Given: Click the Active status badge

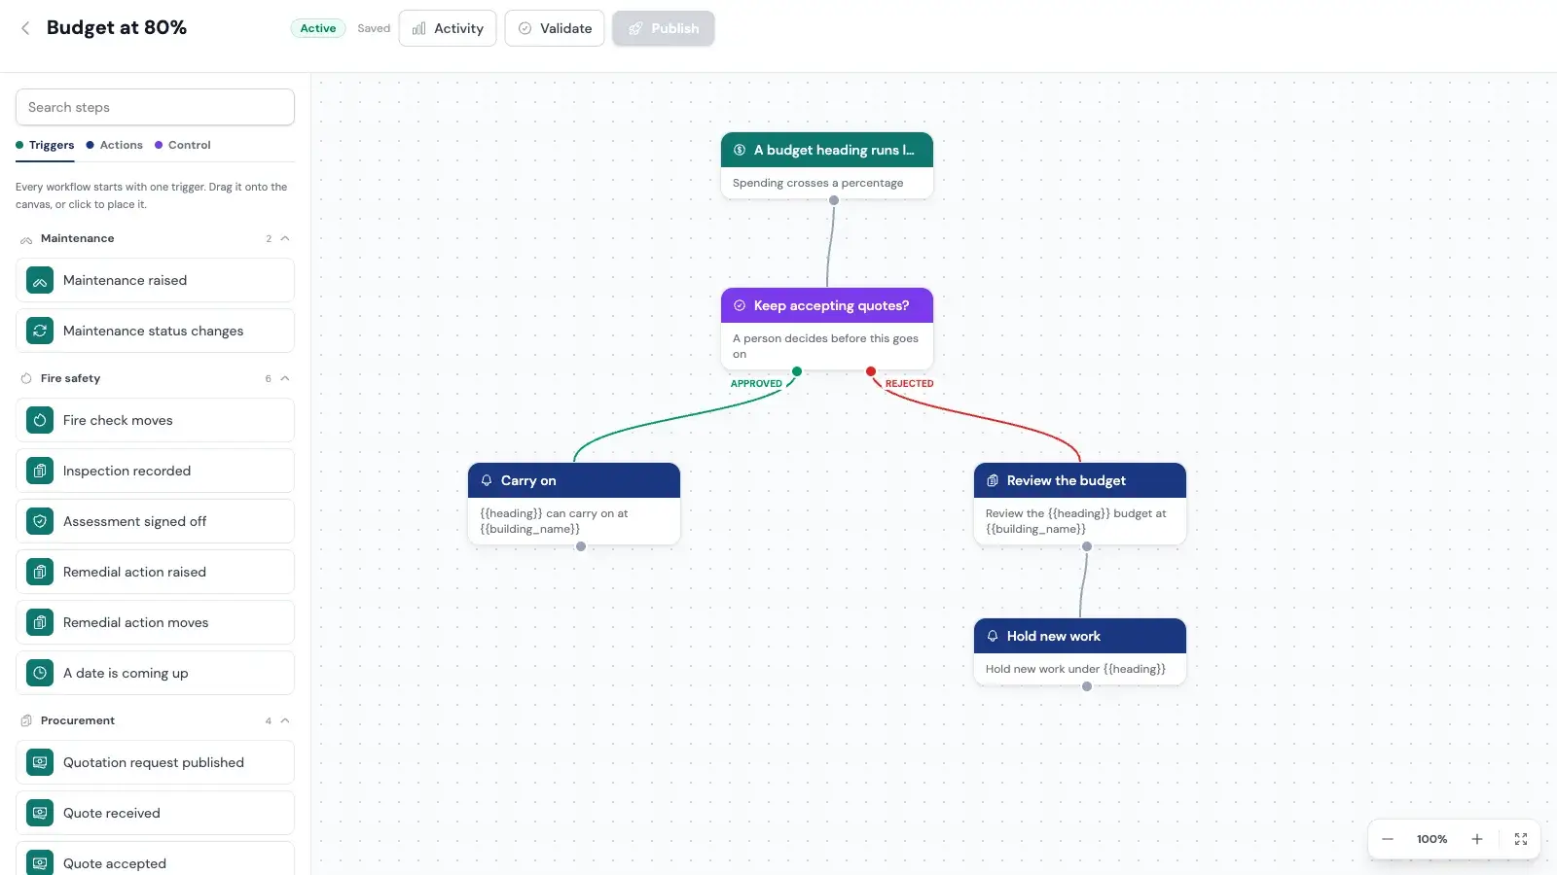Looking at the screenshot, I should tap(318, 28).
